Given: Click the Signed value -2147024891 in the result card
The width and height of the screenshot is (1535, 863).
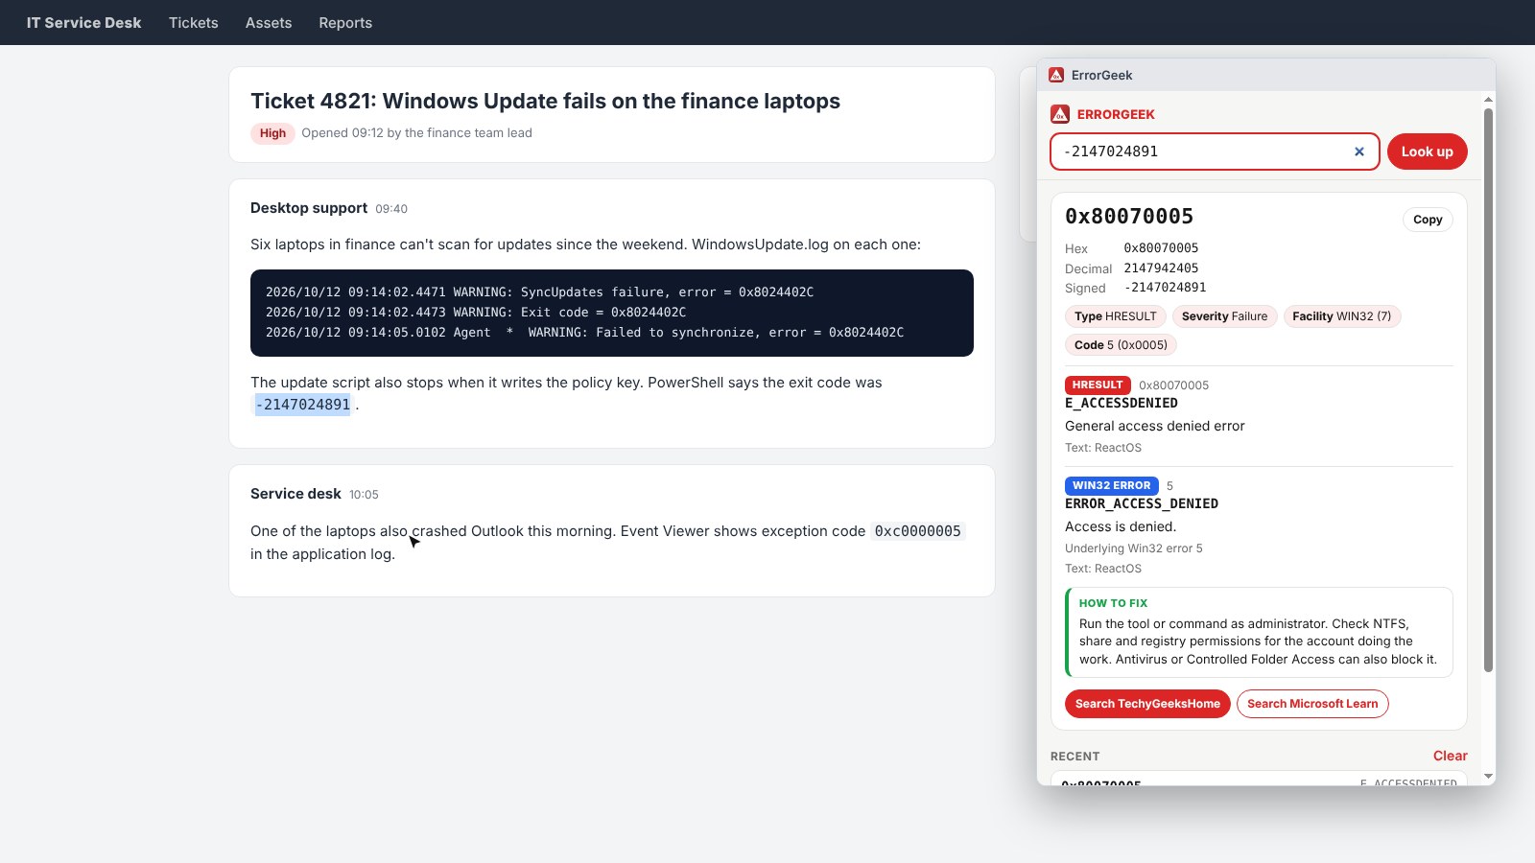Looking at the screenshot, I should coord(1166,288).
